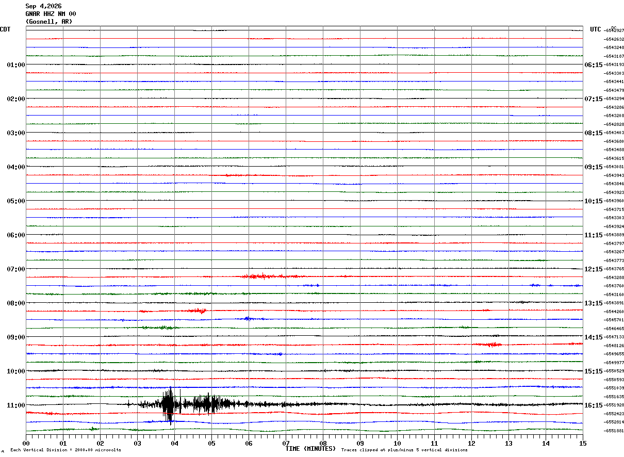Click the traces clipped footnote text
The width and height of the screenshot is (624, 457).
[404, 450]
